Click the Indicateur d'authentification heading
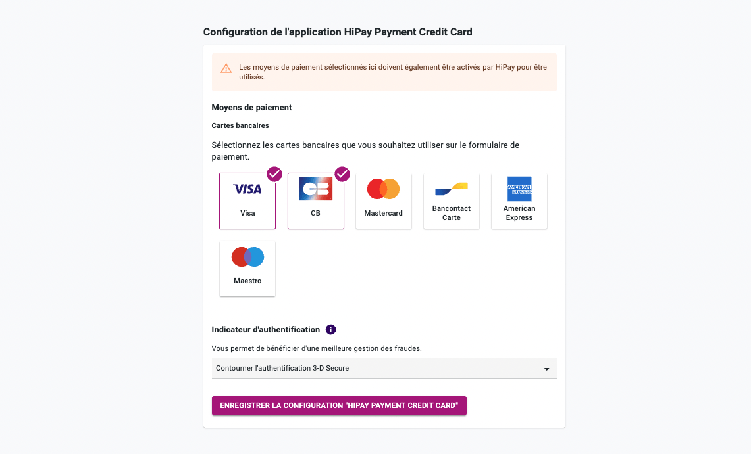Viewport: 751px width, 454px height. [x=266, y=330]
